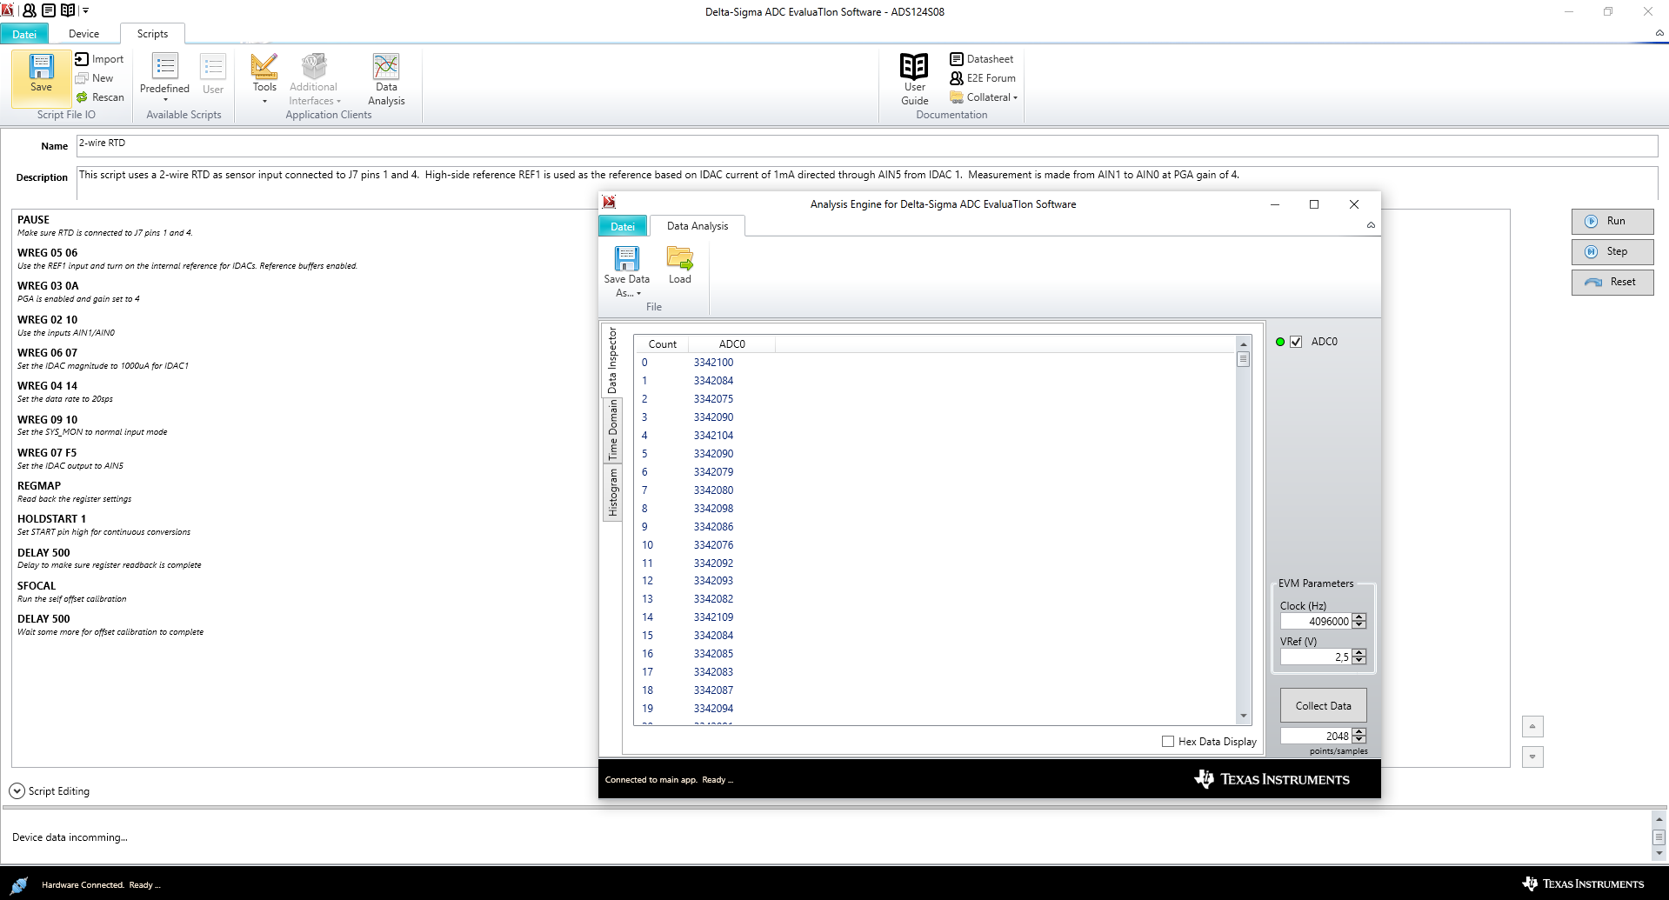Decrease the VRef (V) value
1669x900 pixels.
(x=1359, y=661)
